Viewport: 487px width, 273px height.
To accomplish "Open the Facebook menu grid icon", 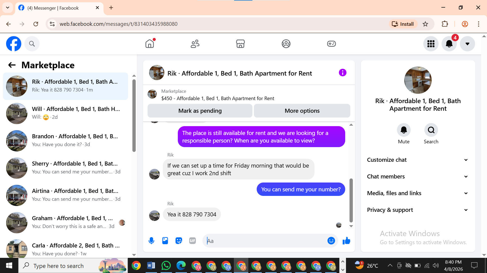I will (x=431, y=44).
